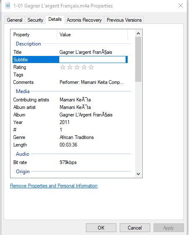Click scrollbar down arrow in properties list
The width and height of the screenshot is (189, 235).
coord(138,174)
